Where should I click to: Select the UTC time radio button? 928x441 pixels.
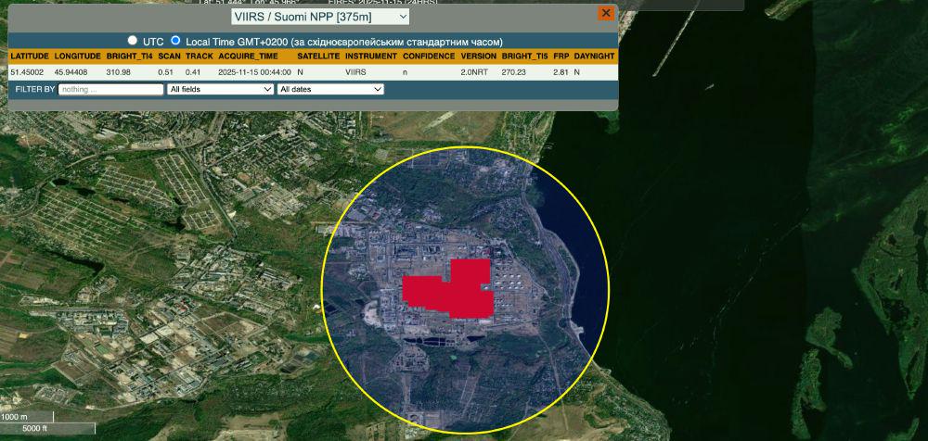point(133,41)
